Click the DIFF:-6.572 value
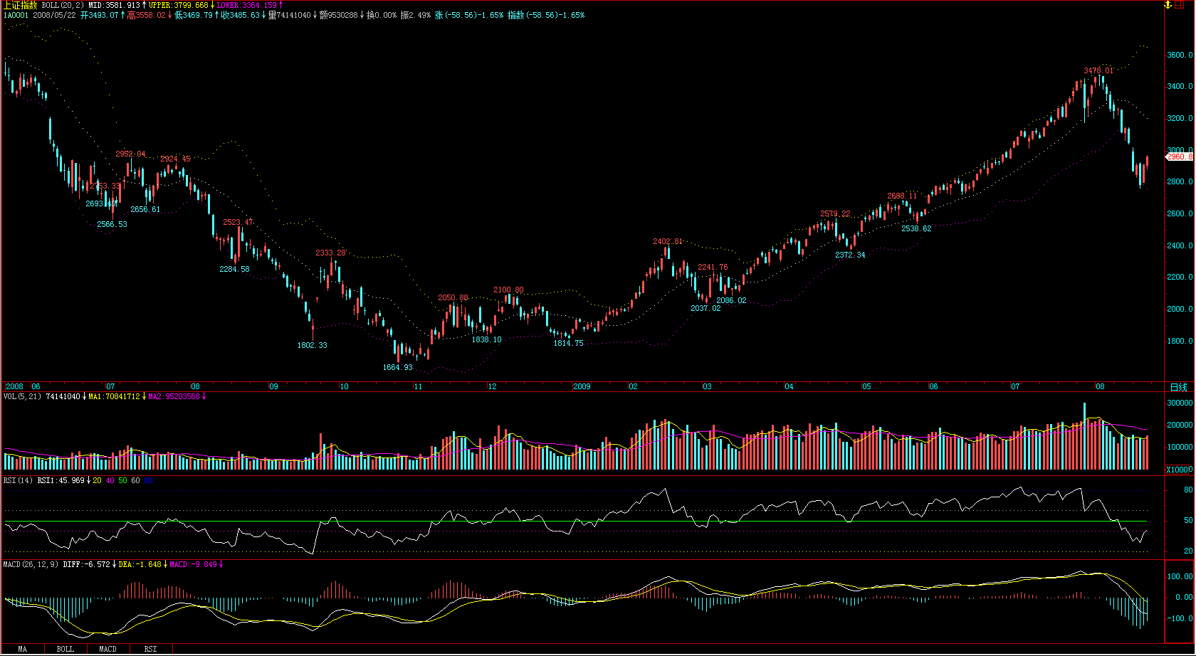Viewport: 1196px width, 656px height. pos(86,564)
